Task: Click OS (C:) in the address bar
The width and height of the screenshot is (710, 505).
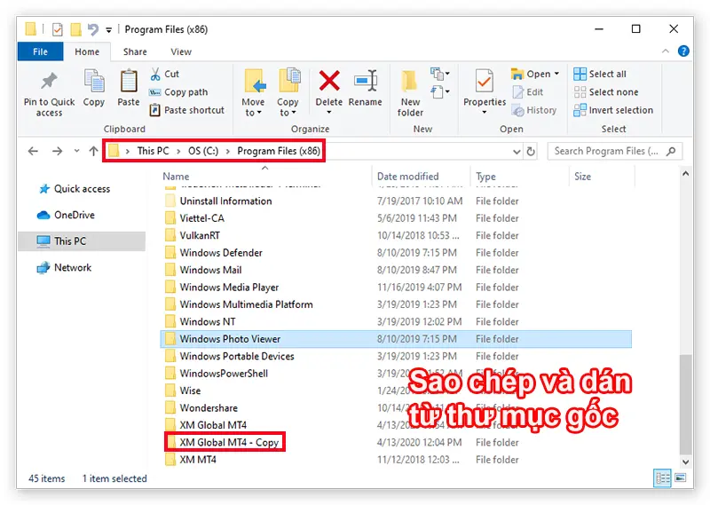Action: pos(203,151)
